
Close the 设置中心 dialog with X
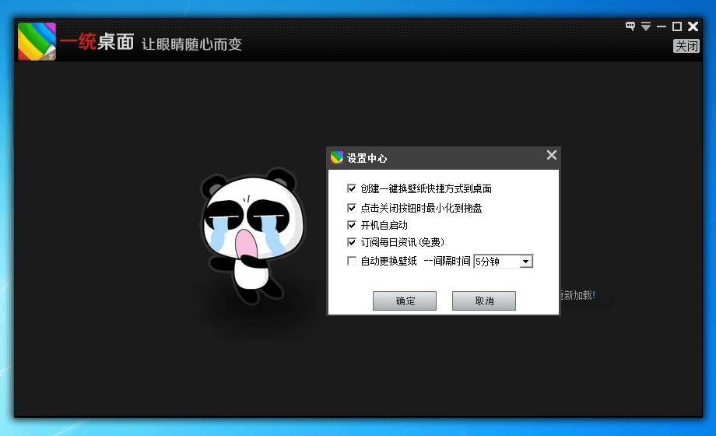coord(552,155)
